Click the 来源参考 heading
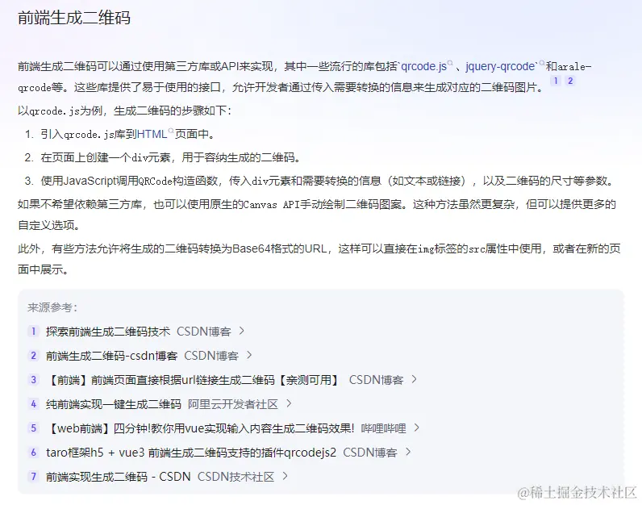This screenshot has width=642, height=505. coord(52,307)
